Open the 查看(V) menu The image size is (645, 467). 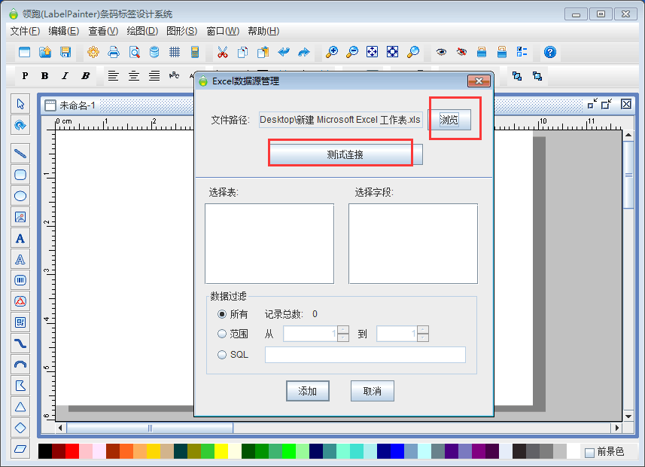tap(103, 31)
